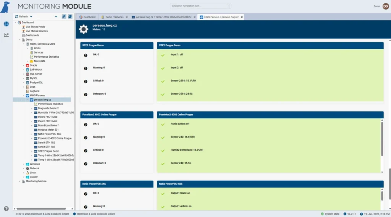Image resolution: width=391 pixels, height=217 pixels.
Task: Select the HWG Perseus / perseus.hwg.cz tab
Action: click(219, 17)
